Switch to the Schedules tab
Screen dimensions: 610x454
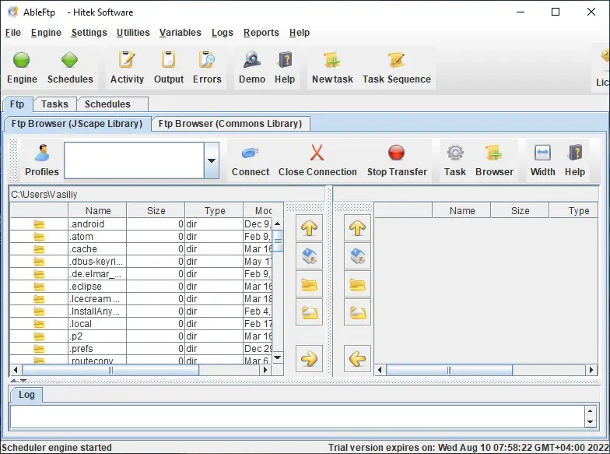tap(112, 104)
